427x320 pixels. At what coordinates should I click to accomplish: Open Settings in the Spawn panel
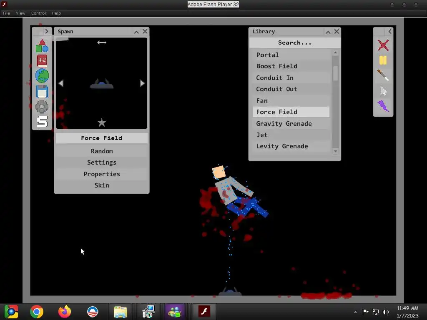click(102, 162)
